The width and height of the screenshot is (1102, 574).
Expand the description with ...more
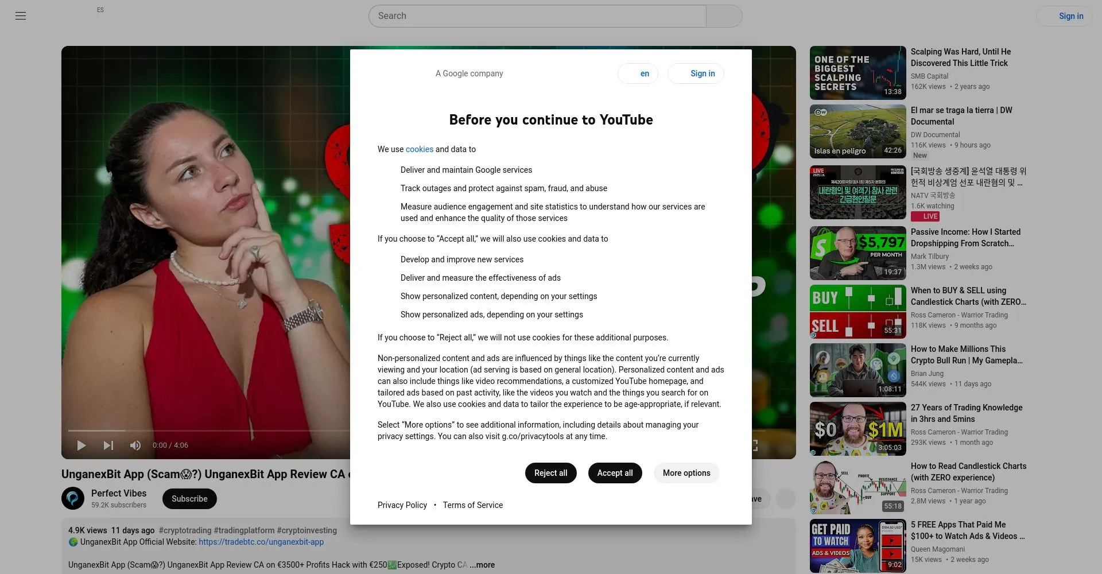pos(482,565)
